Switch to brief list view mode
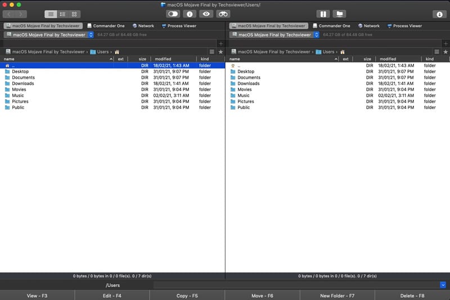The image size is (450, 300). (x=62, y=14)
